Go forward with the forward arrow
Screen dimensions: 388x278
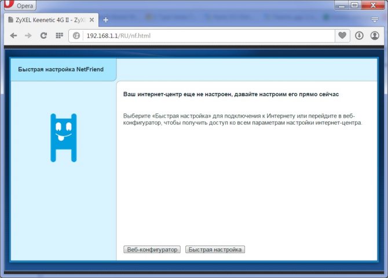28,36
